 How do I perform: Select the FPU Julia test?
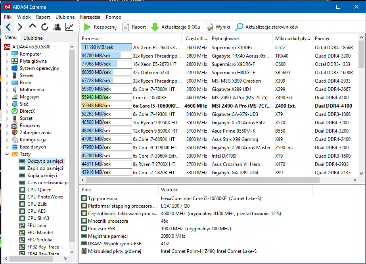[x=36, y=225]
